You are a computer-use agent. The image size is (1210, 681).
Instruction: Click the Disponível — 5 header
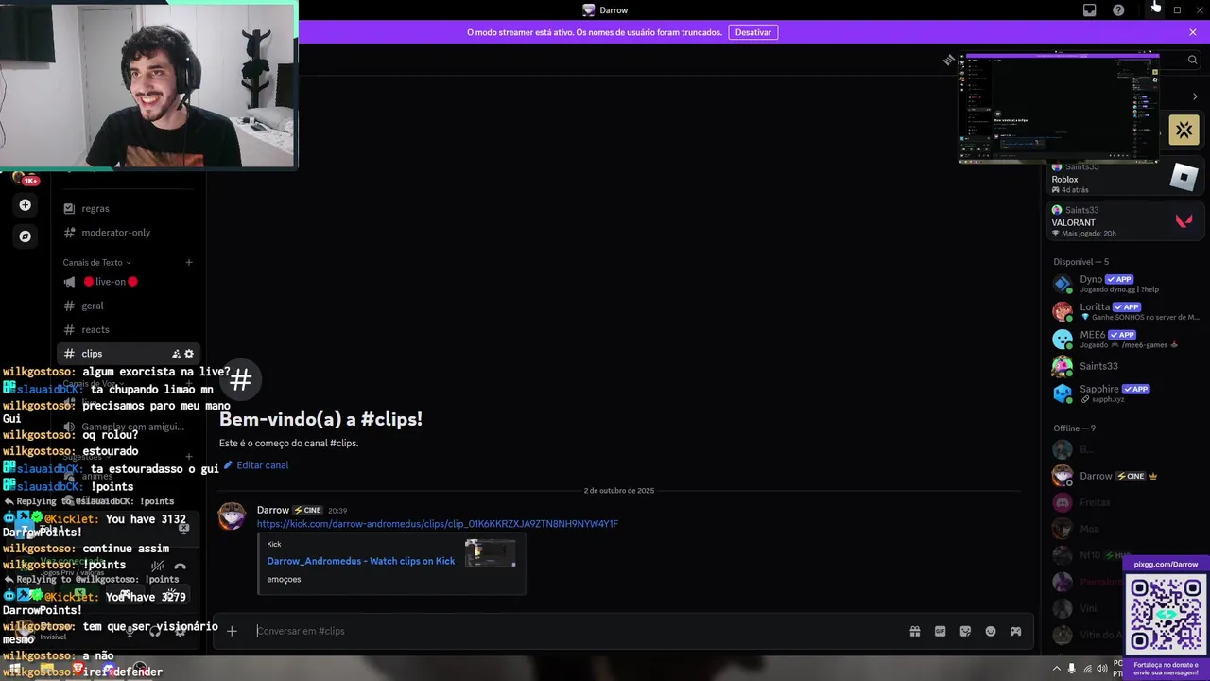[x=1081, y=262]
